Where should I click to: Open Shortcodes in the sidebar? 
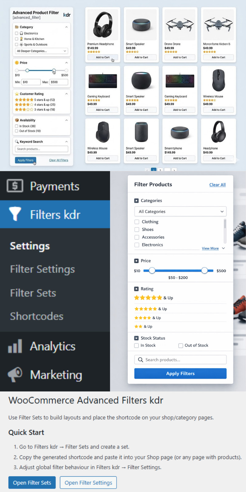(37, 316)
